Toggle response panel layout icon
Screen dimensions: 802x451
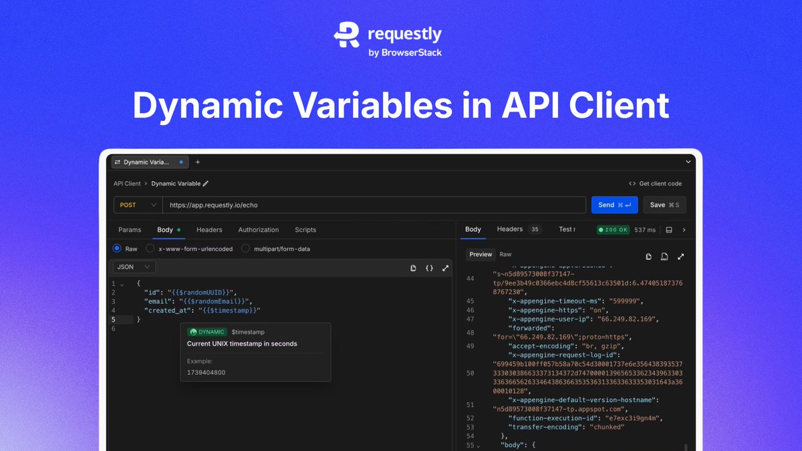tap(669, 230)
